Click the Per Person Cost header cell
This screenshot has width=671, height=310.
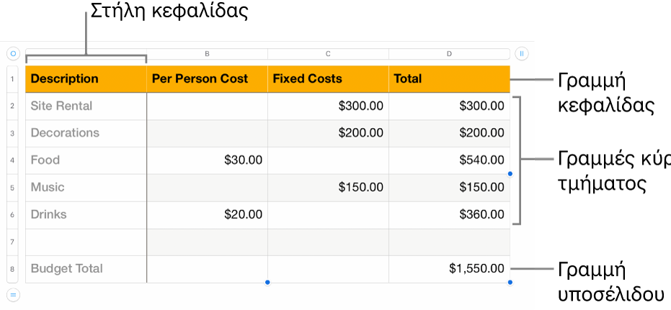click(x=207, y=79)
